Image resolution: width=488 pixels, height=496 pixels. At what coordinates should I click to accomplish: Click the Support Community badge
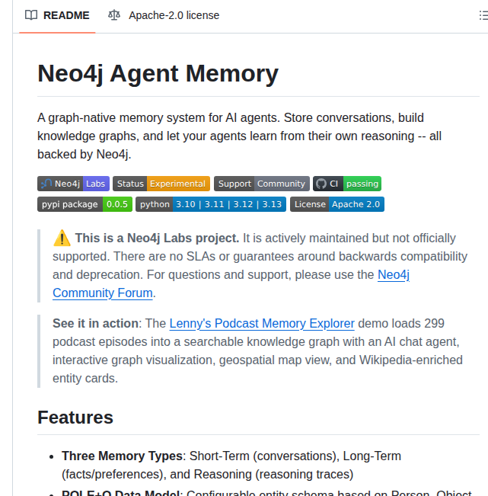tap(262, 184)
